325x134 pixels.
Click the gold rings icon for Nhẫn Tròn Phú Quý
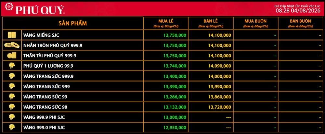tap(12, 45)
